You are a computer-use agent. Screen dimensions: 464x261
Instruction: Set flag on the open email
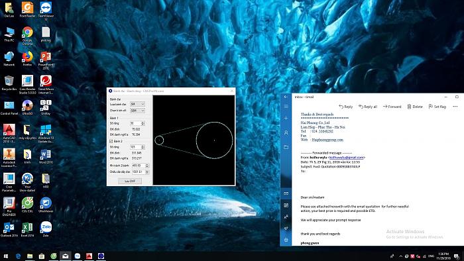(x=437, y=107)
